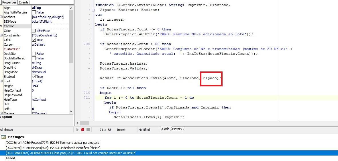Toggle the AlignWithMargins checkbox

[x=34, y=12]
